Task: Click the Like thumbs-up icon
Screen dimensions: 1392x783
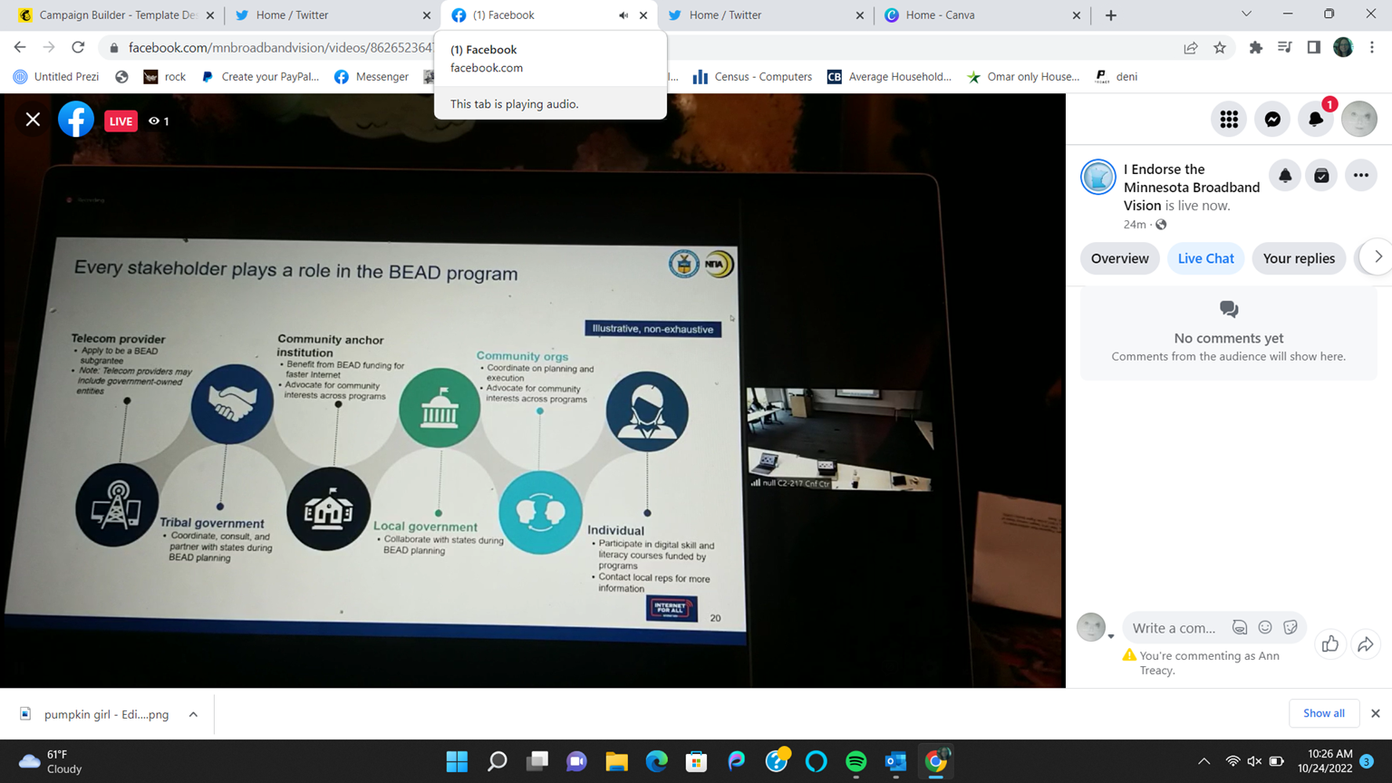Action: pos(1329,644)
